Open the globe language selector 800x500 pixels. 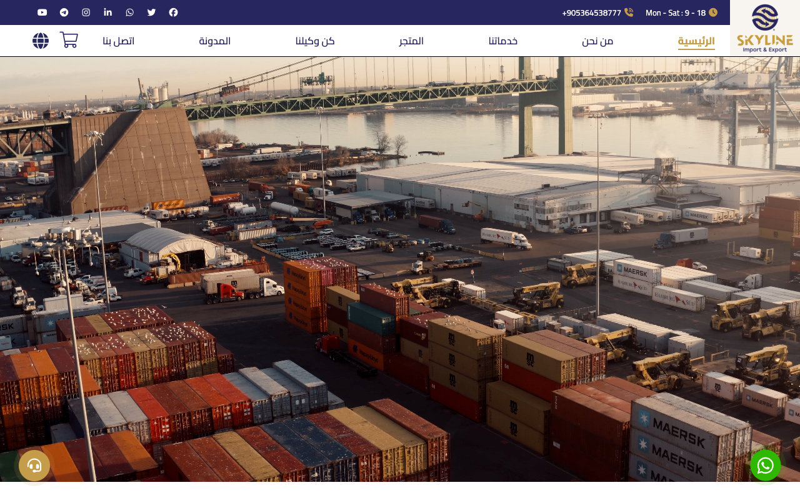41,41
